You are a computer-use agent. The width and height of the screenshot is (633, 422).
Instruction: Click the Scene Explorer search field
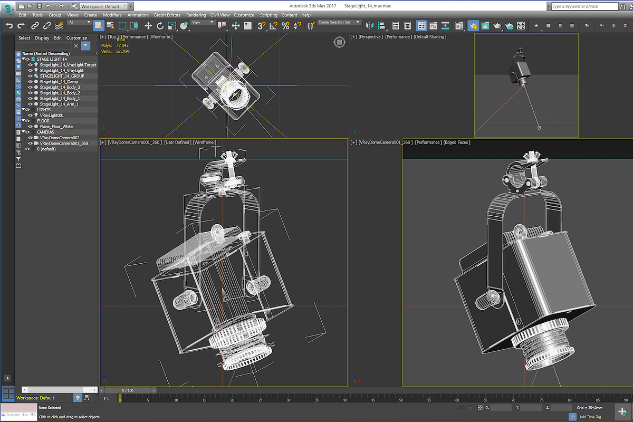(x=44, y=46)
